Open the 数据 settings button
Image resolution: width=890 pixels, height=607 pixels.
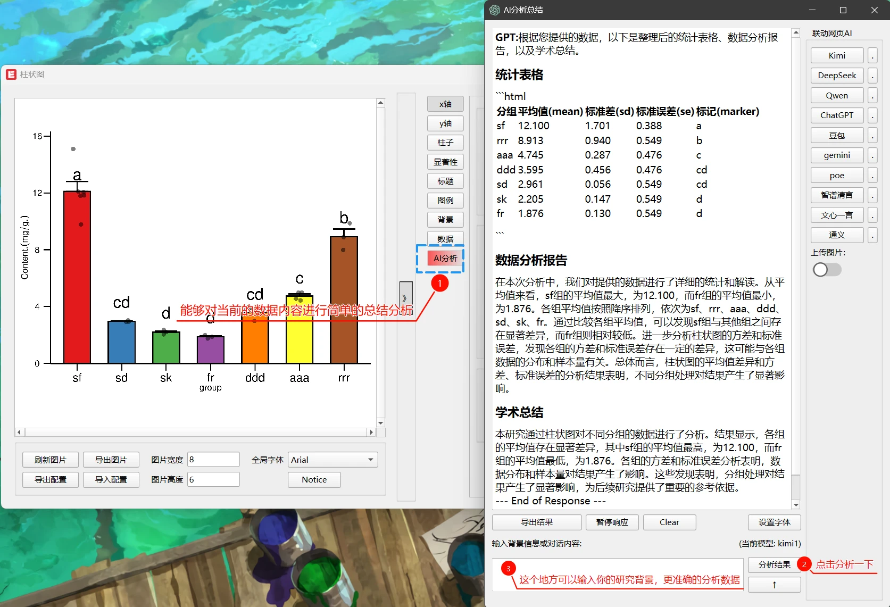(445, 239)
